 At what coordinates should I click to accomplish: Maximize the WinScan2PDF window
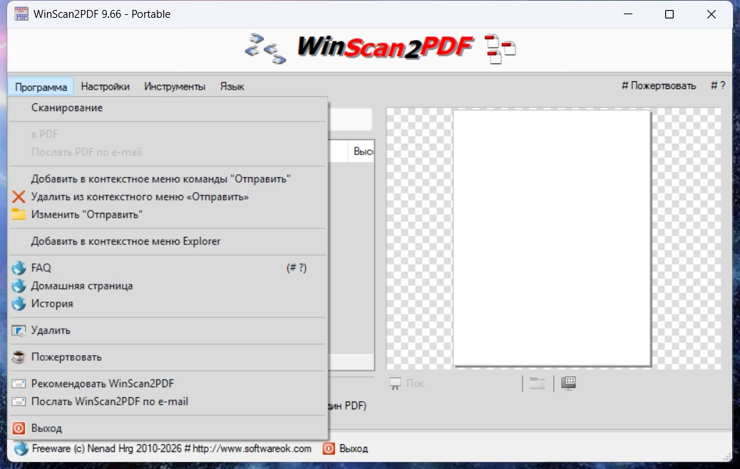(669, 14)
